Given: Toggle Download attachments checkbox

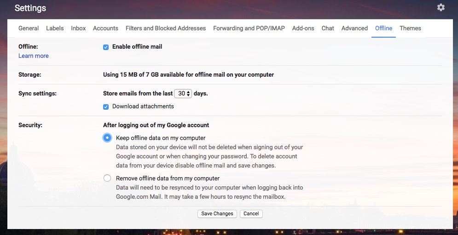Looking at the screenshot, I should [x=106, y=106].
